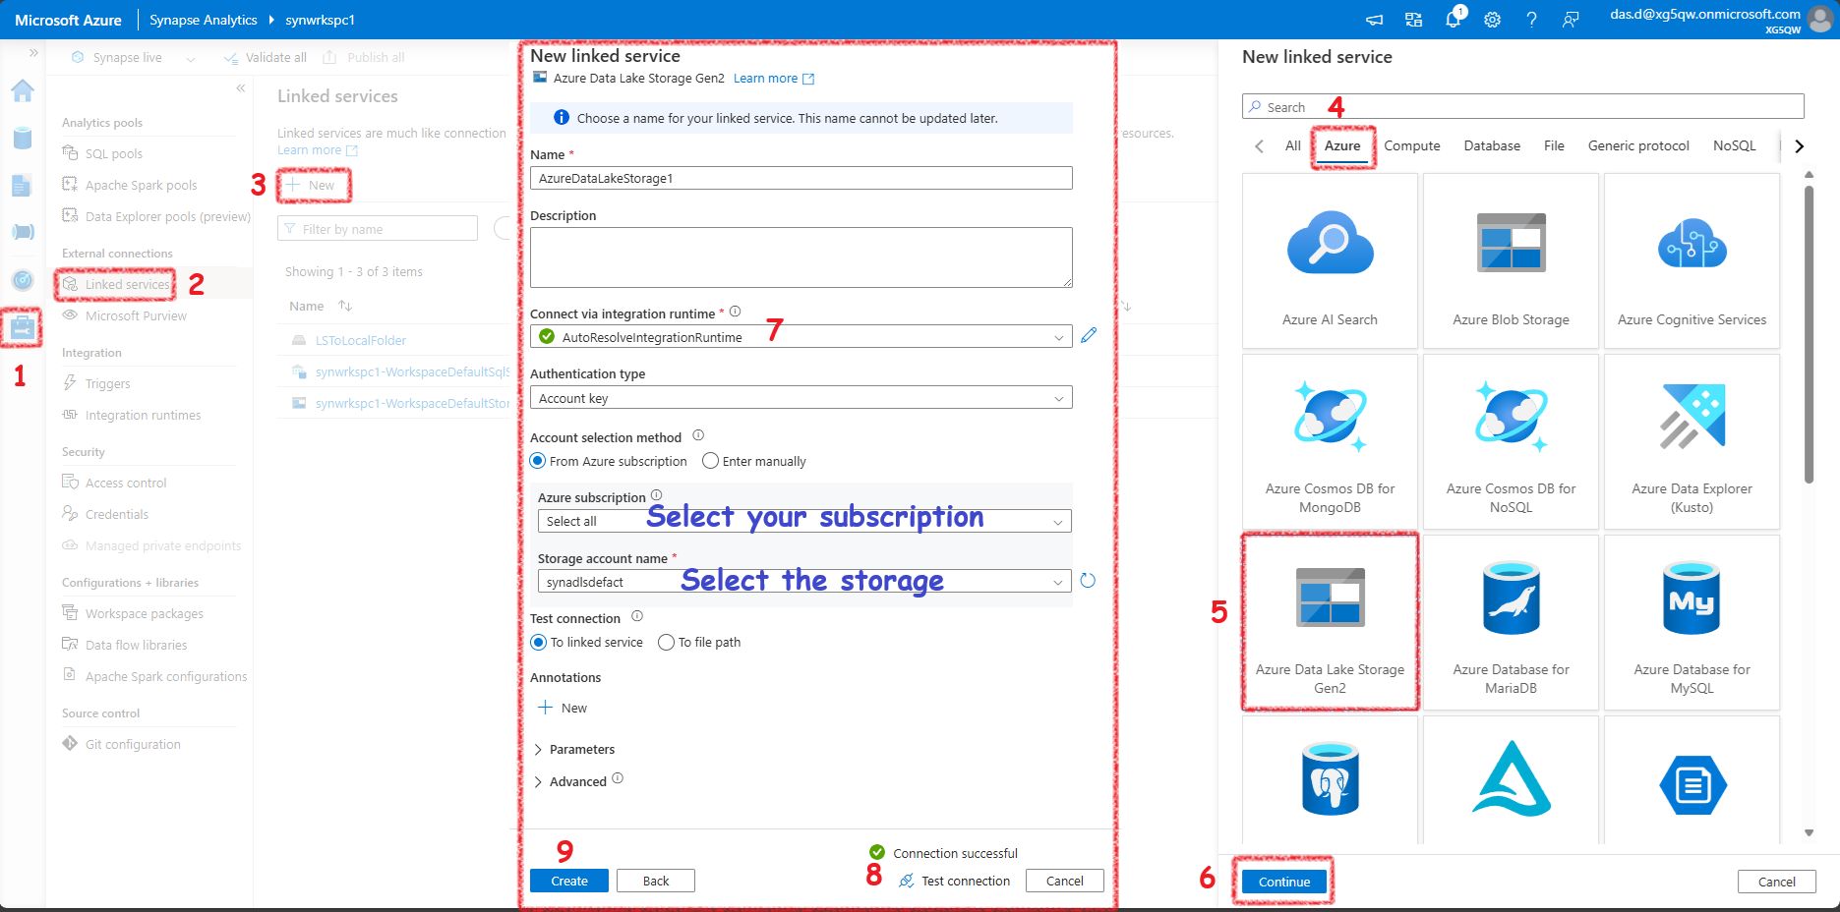The height and width of the screenshot is (912, 1840).
Task: Show info tooltip for Azure subscription
Action: (x=657, y=495)
